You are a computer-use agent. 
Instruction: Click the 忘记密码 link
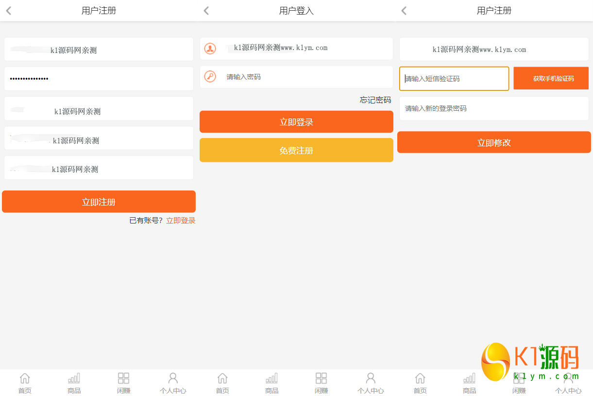click(x=375, y=100)
